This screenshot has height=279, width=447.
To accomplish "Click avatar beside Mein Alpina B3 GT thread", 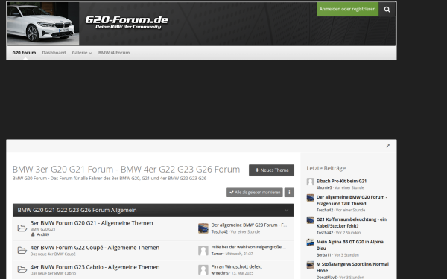I will [310, 243].
